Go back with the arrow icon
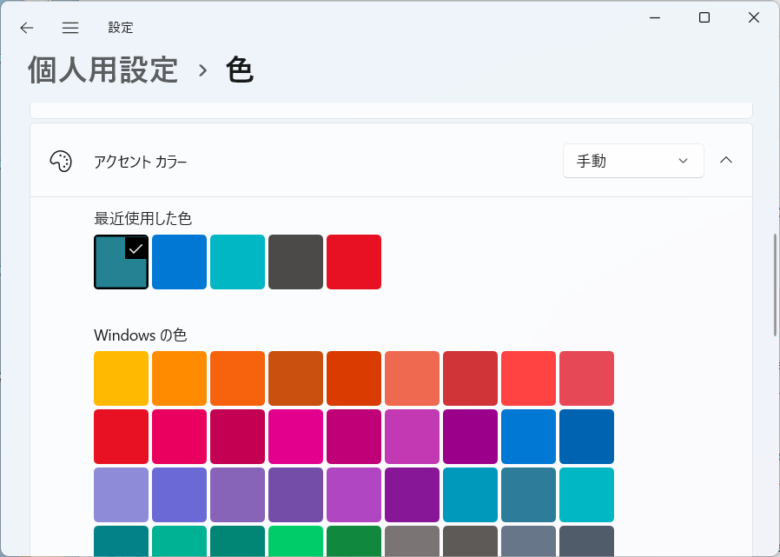Screen dimensions: 780x557 [x=27, y=28]
